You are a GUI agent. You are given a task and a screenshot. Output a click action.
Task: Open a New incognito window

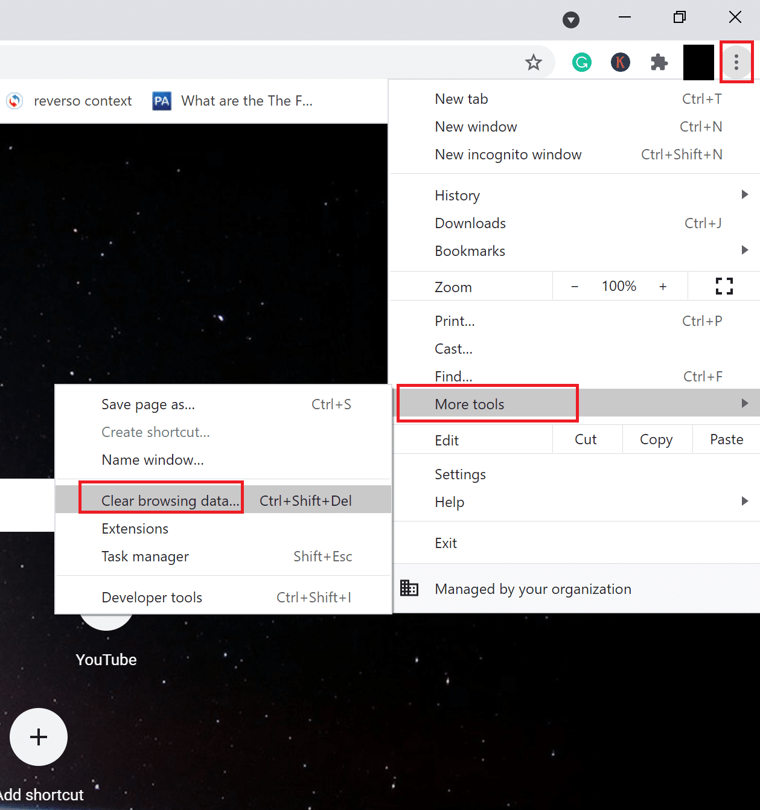coord(508,155)
